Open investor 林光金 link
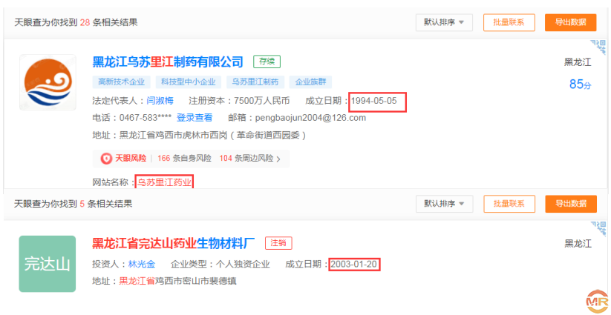 pyautogui.click(x=142, y=265)
